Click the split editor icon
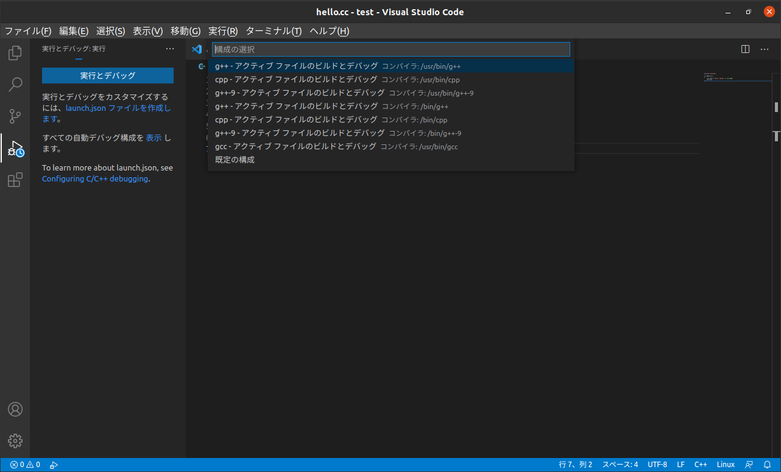The width and height of the screenshot is (781, 472). click(x=745, y=49)
